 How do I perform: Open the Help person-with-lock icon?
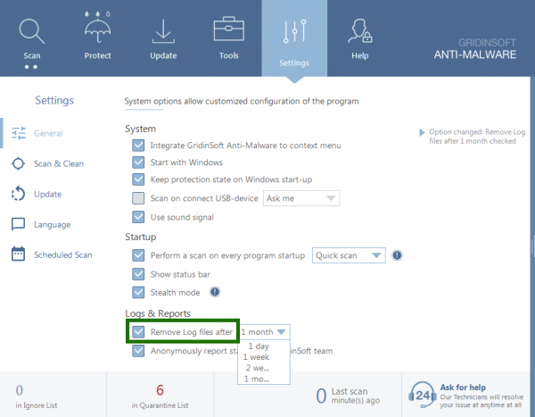click(x=360, y=30)
